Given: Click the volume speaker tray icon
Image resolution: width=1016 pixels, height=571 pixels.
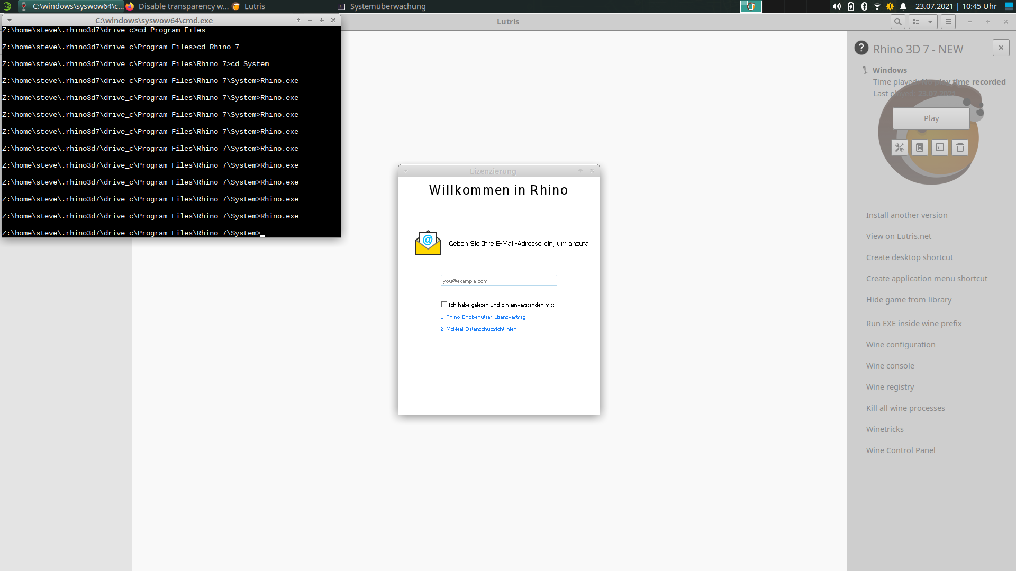Looking at the screenshot, I should pos(837,6).
